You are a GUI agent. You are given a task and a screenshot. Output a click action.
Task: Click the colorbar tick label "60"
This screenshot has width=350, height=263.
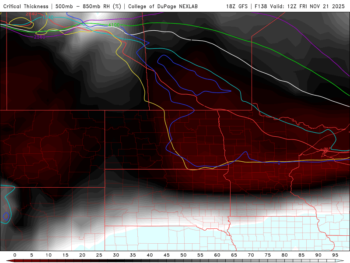tap(217, 255)
